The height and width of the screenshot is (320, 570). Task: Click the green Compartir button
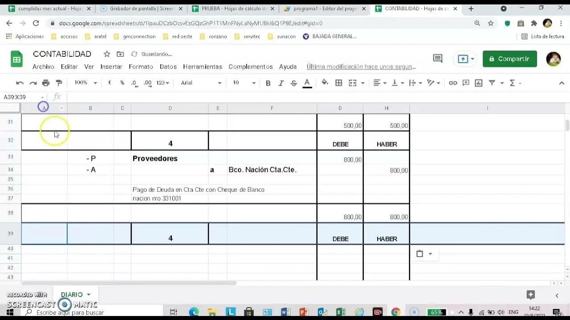click(509, 59)
